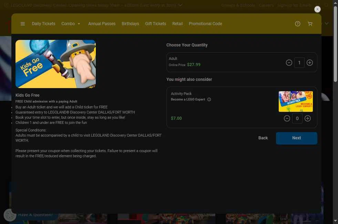Click the Activity Pack quantity field
Viewport: 338px width, 224px height.
(297, 118)
